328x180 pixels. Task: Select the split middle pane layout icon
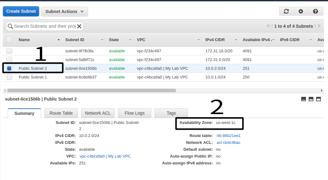tap(311, 99)
